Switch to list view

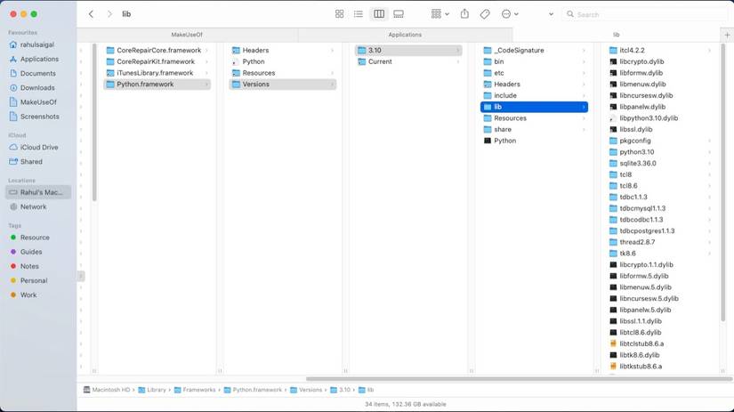pos(359,14)
